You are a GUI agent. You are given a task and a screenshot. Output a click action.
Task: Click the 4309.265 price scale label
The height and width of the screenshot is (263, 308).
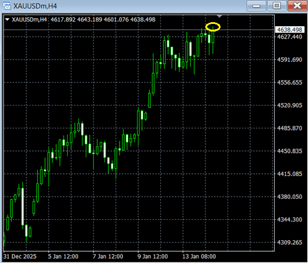[x=289, y=243]
